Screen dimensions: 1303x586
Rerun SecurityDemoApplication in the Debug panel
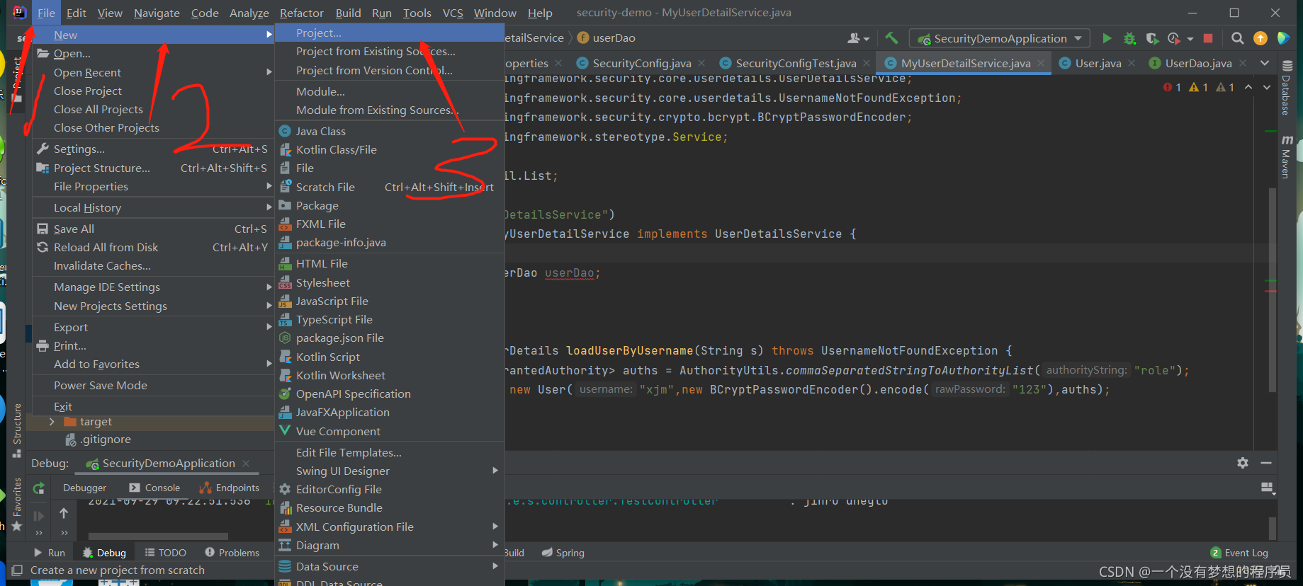point(39,488)
